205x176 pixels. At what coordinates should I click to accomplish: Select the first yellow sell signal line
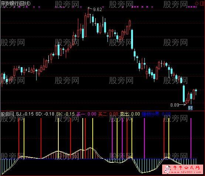pyautogui.click(x=24, y=138)
